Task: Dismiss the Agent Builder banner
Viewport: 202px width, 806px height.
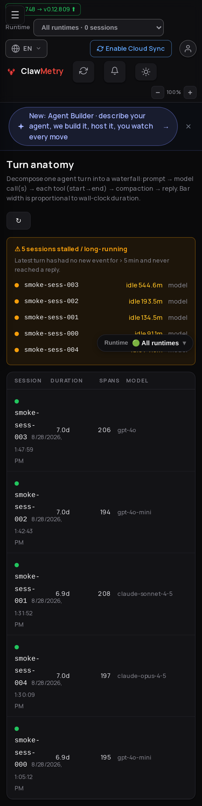Action: coord(188,126)
